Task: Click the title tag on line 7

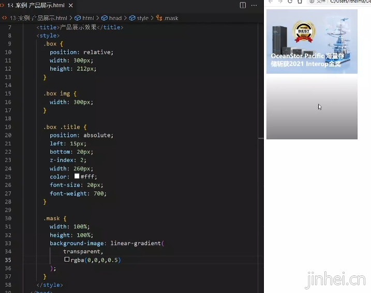Action: [x=80, y=27]
